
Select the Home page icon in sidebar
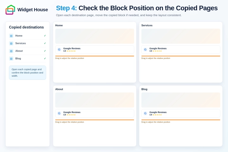pos(11,36)
